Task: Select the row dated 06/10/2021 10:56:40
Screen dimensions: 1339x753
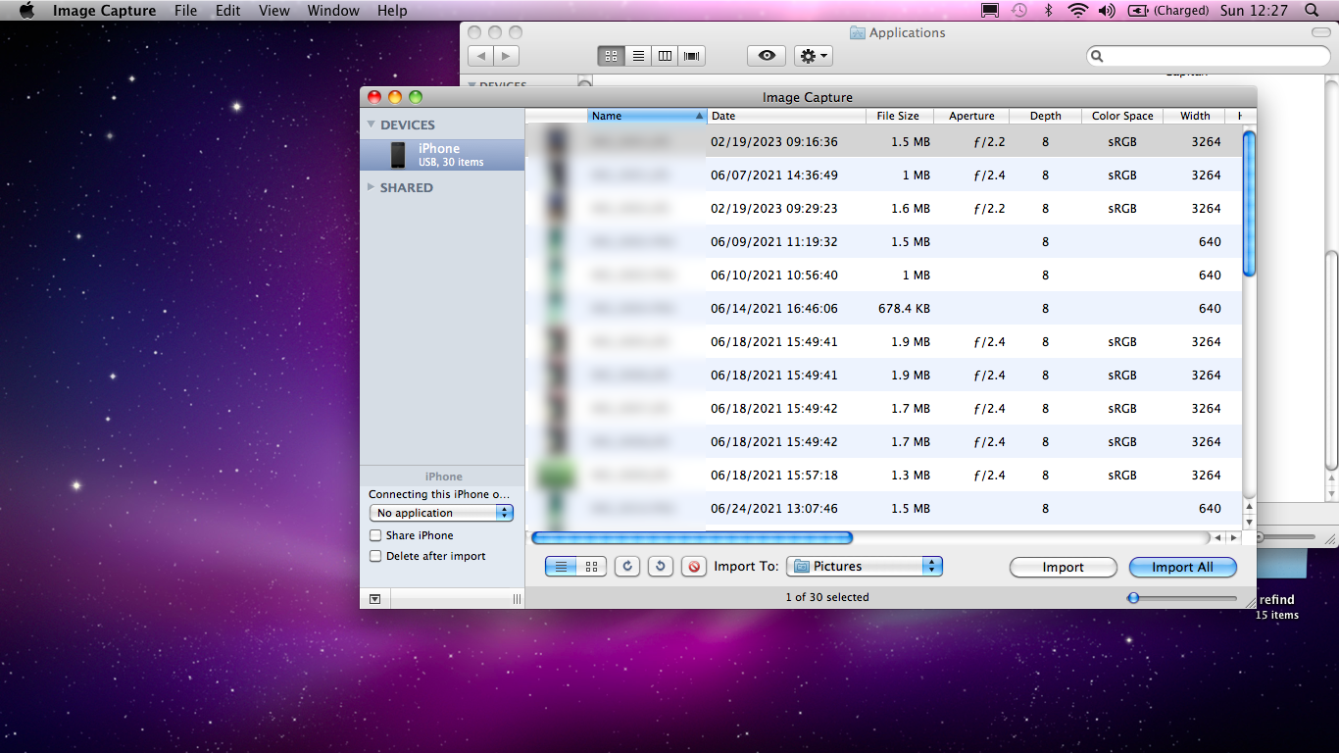Action: [883, 276]
